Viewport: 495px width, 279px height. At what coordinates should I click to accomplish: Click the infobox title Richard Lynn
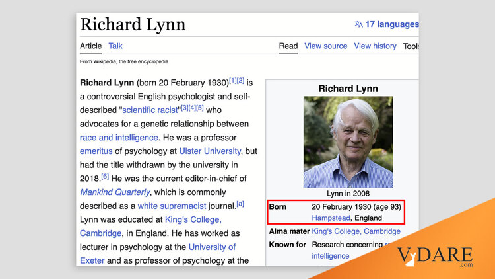click(348, 89)
